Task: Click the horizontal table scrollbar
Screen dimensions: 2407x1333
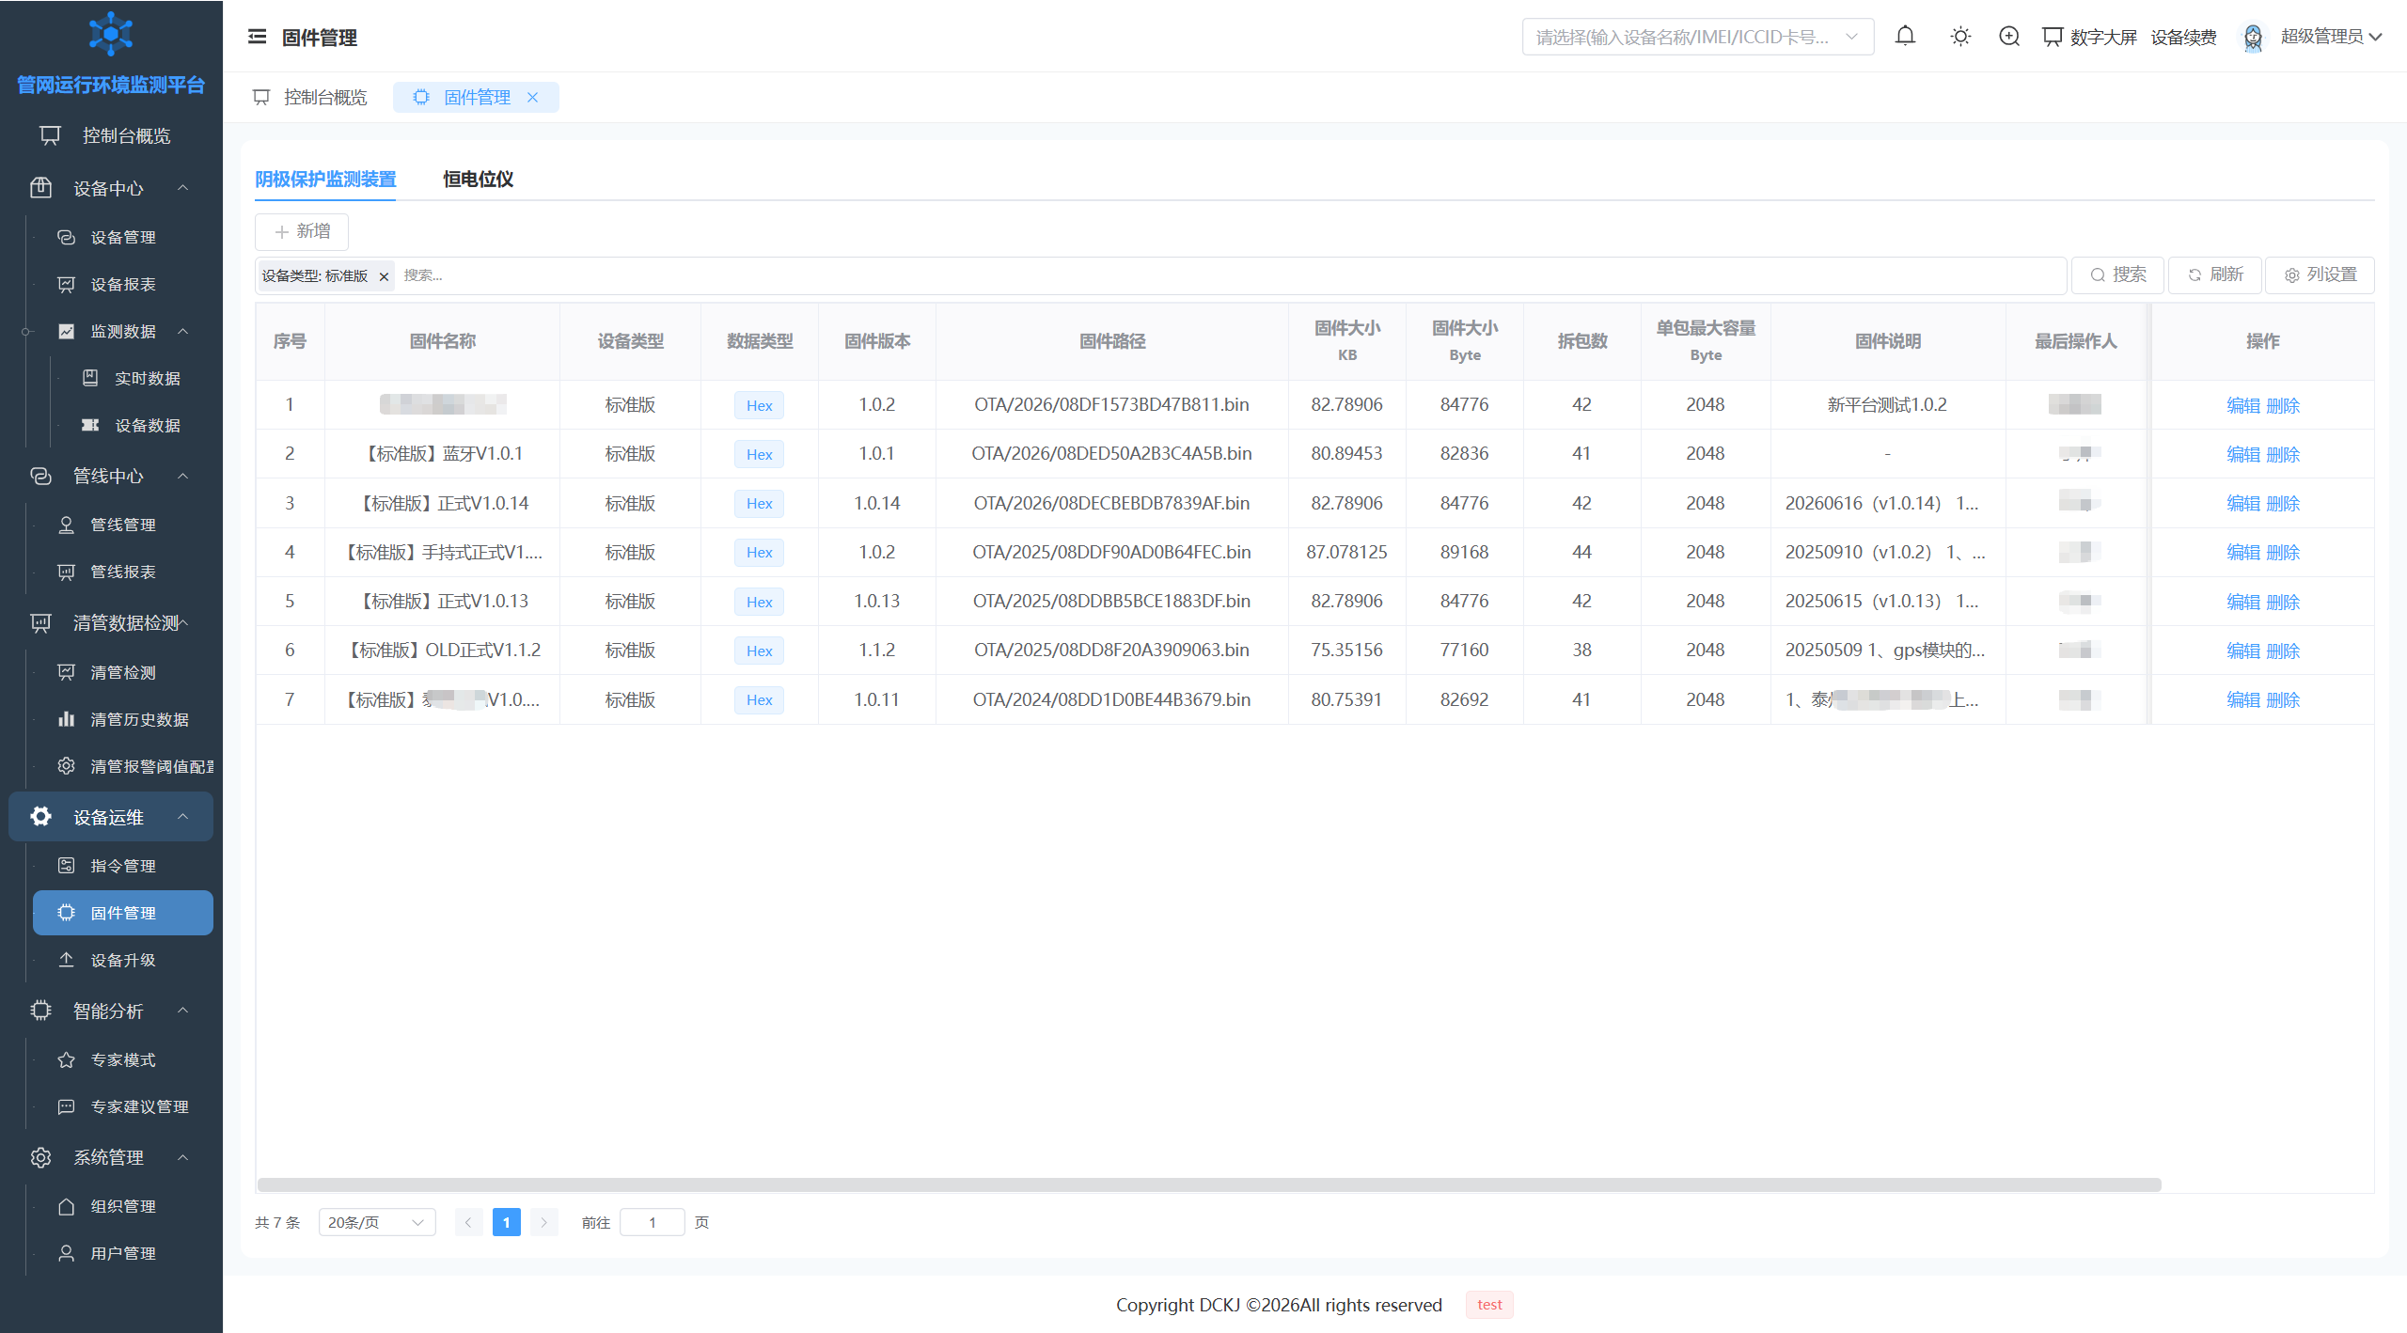Action: pos(1209,1184)
